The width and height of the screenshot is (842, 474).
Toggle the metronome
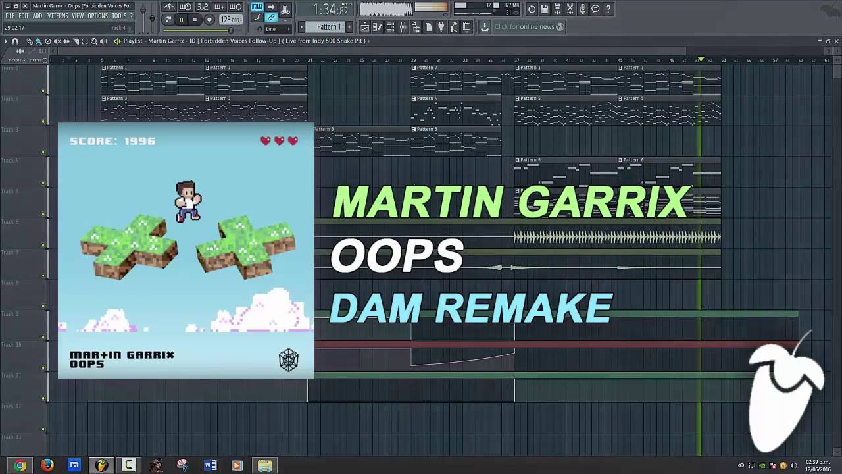169,7
